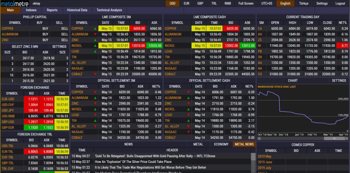Open the UTC+03 timezone selector
The height and width of the screenshot is (173, 350).
267,3
